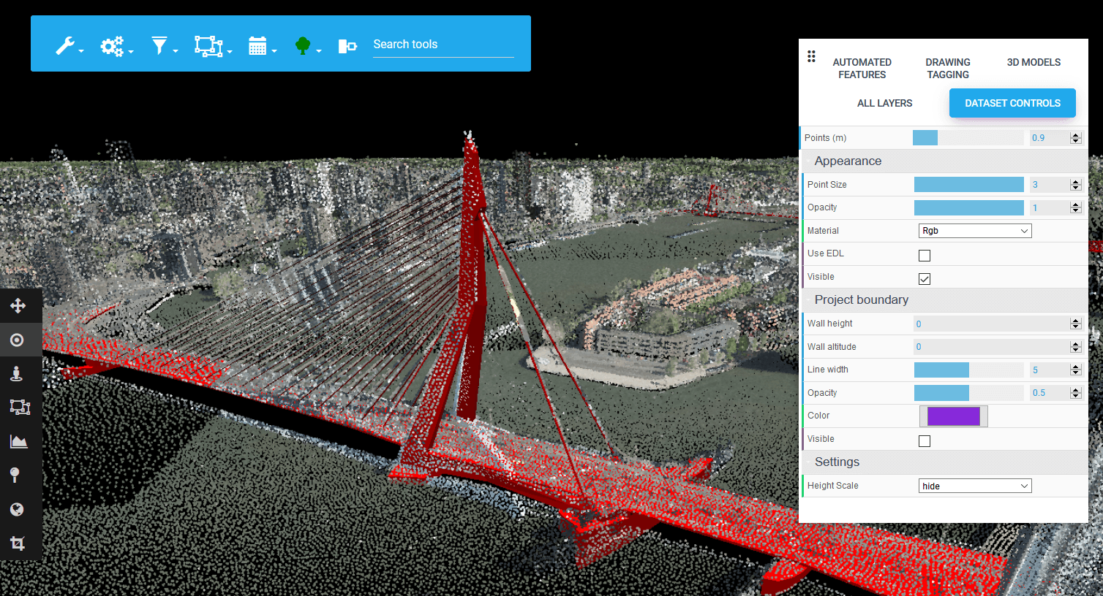Open the purple boundary color swatch

[953, 416]
